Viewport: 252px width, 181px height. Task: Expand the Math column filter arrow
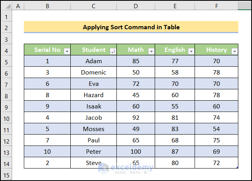point(151,51)
